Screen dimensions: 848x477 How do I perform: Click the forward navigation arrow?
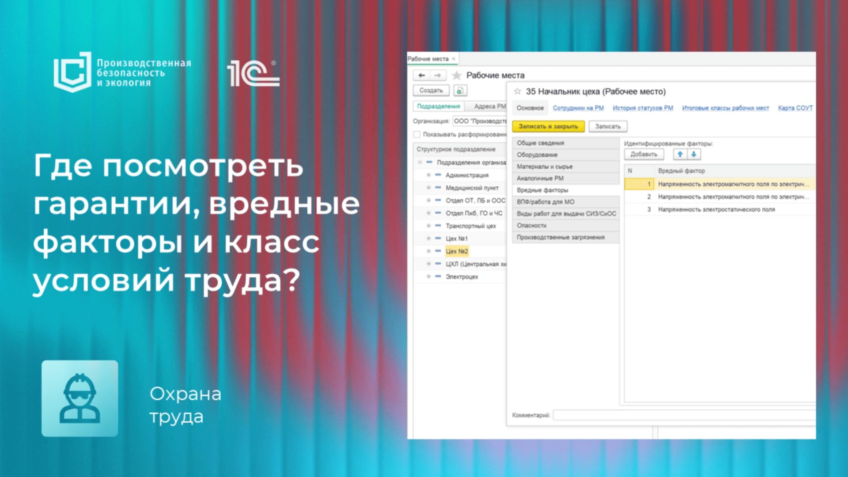tap(437, 76)
